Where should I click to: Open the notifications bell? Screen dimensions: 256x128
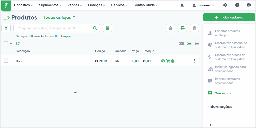(x=182, y=5)
